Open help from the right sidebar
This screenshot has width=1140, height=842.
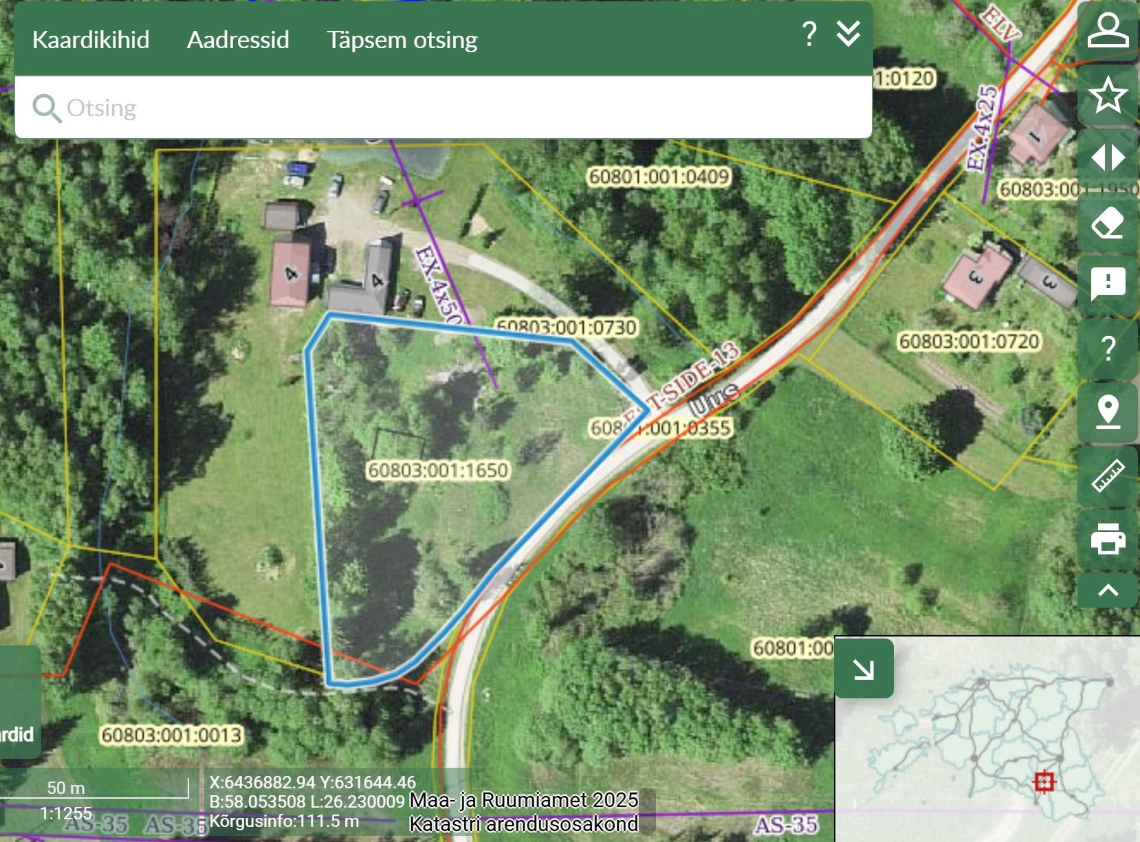click(x=1108, y=348)
